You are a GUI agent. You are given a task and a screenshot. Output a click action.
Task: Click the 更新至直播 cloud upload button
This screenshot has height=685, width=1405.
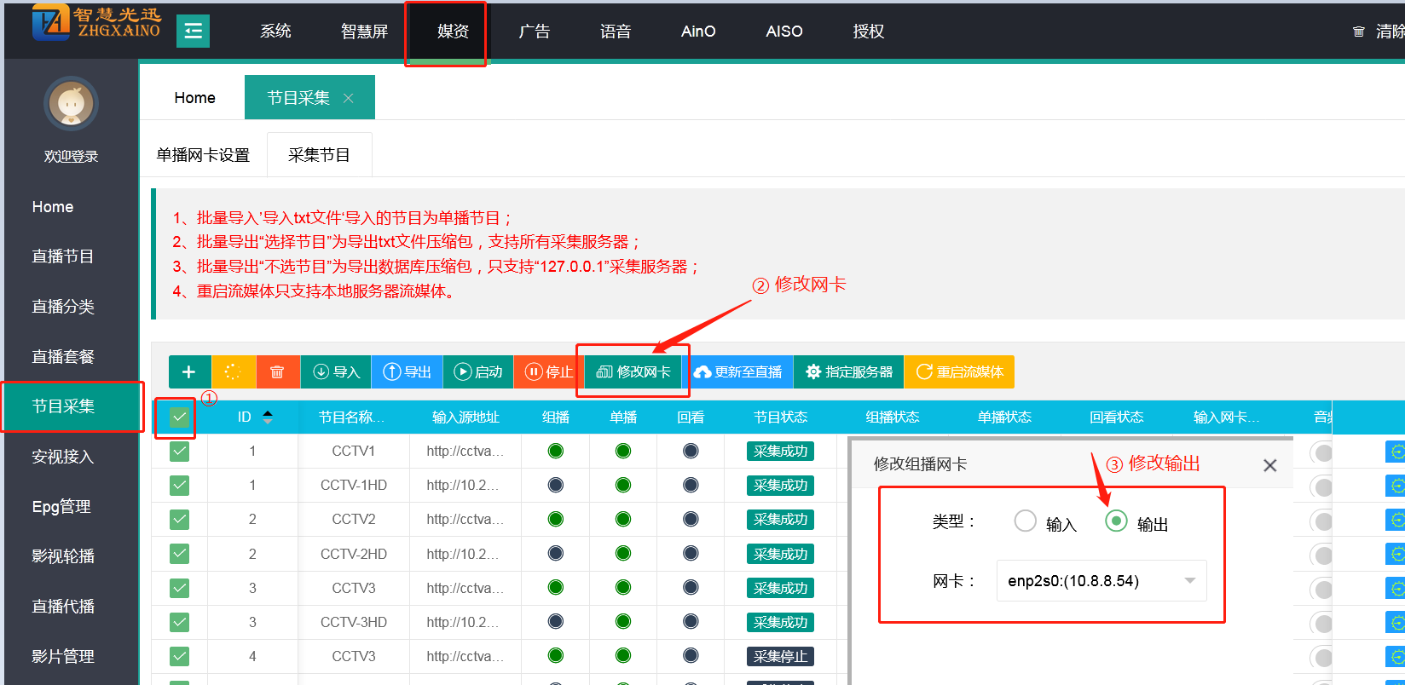pos(738,372)
